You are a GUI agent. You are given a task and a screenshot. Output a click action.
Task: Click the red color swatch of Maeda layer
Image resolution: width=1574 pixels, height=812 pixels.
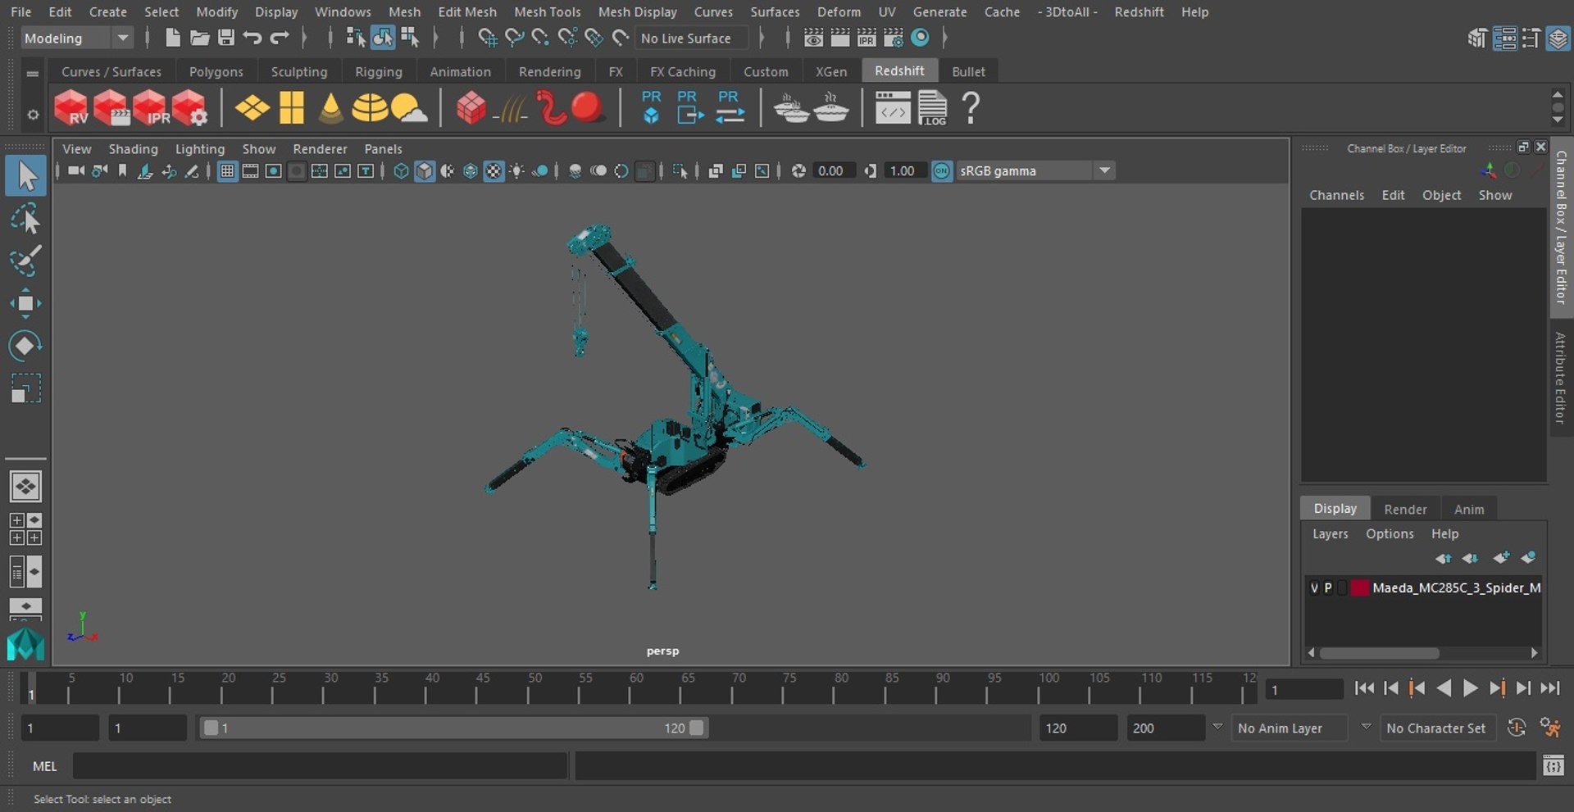coord(1359,588)
